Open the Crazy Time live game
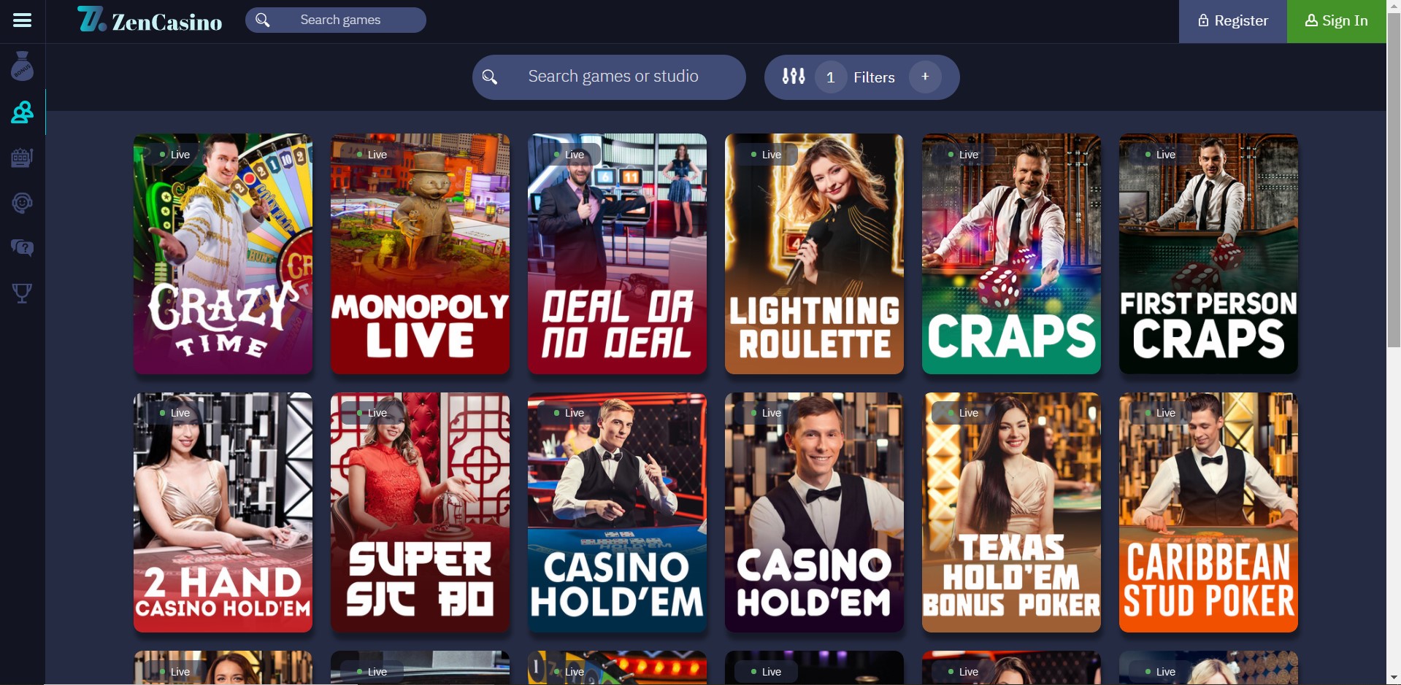This screenshot has height=685, width=1401. click(223, 254)
